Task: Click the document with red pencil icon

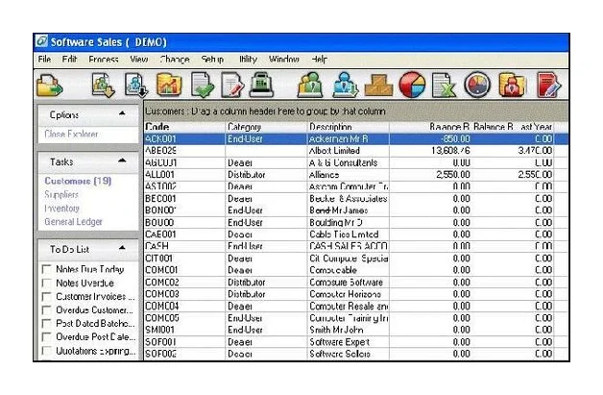Action: 232,86
